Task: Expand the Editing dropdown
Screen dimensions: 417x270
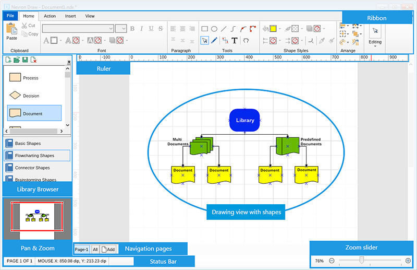Action: 375,46
